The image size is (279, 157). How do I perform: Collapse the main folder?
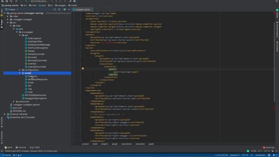[x=11, y=26]
